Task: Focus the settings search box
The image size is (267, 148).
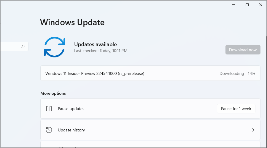Action: [10, 46]
